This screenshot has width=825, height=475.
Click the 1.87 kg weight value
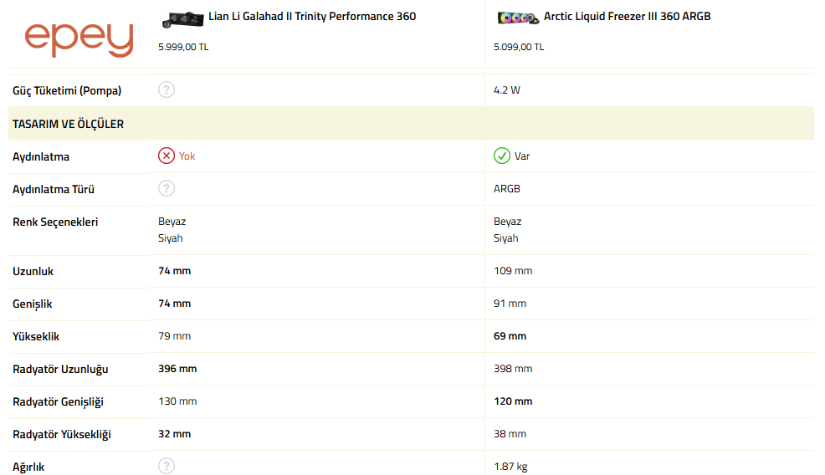pyautogui.click(x=510, y=467)
